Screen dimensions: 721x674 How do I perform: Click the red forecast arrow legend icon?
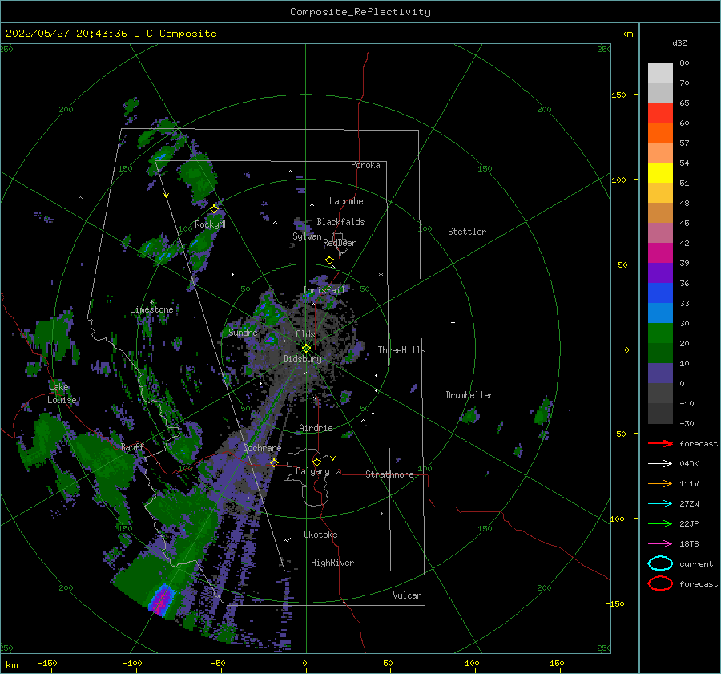click(660, 443)
